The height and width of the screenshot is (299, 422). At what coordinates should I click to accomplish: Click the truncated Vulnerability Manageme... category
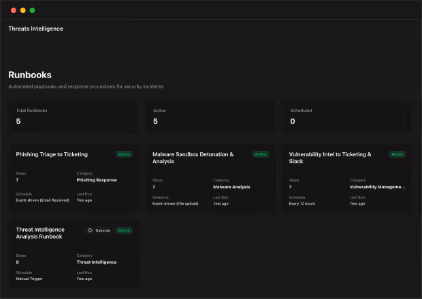click(x=377, y=187)
